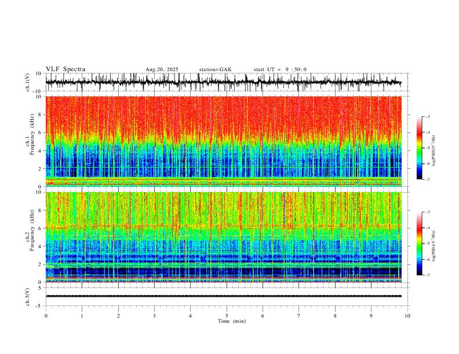Viewport: 459px width, 354px height.
Task: Click the ch.1 spectrogram color bar
Action: (420, 148)
